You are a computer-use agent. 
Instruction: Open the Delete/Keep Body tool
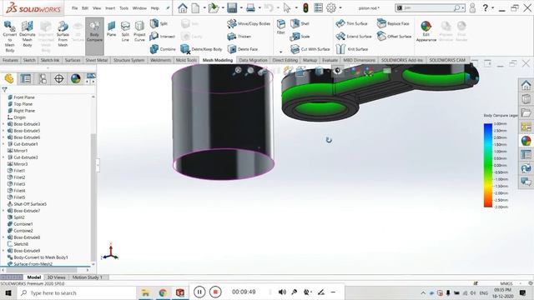coord(201,49)
